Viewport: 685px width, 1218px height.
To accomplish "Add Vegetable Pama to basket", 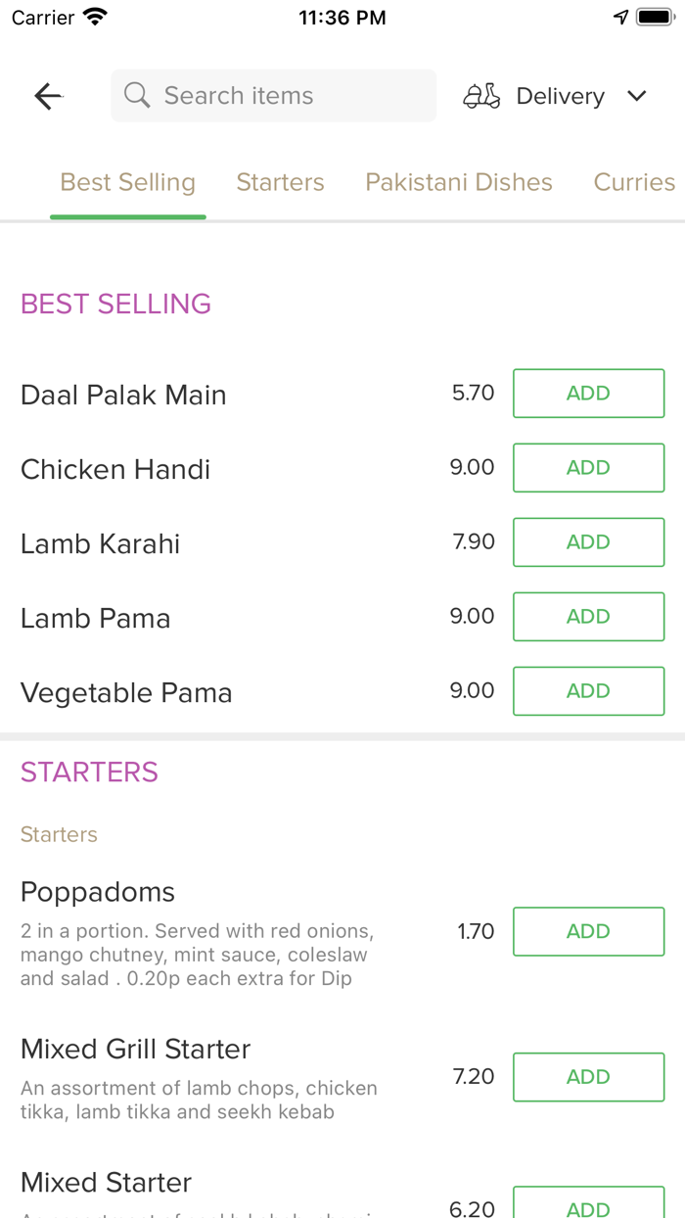I will point(588,691).
